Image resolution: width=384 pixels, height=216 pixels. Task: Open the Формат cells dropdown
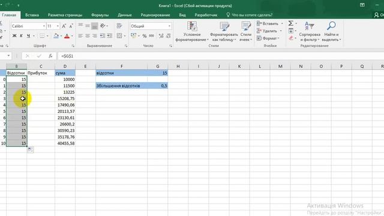(268, 38)
